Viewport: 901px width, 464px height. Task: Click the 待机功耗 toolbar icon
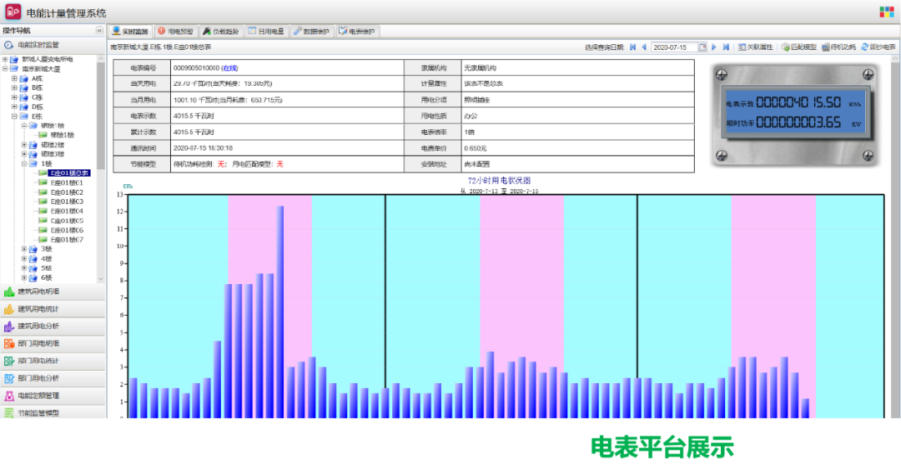[825, 47]
